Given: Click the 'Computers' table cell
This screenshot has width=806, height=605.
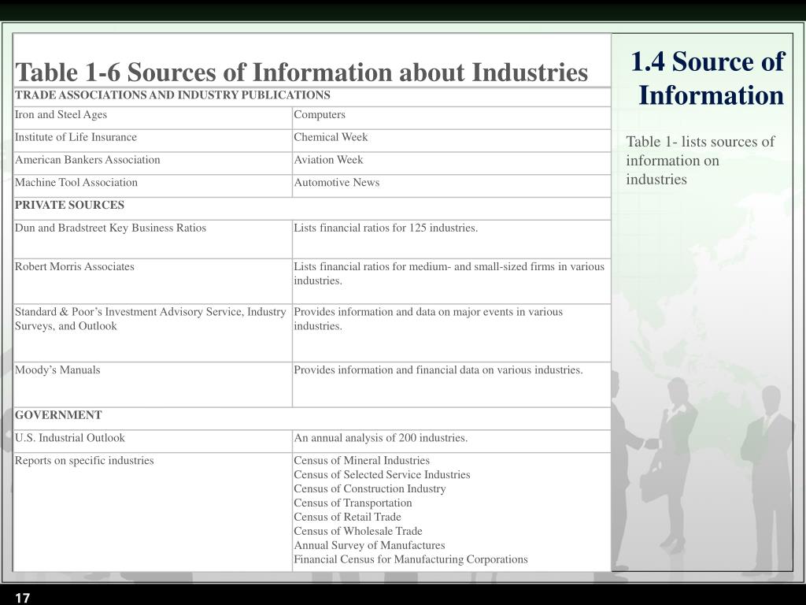Looking at the screenshot, I should pos(451,118).
